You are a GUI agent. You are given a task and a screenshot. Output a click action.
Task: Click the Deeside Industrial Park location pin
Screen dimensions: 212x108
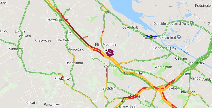[191, 23]
